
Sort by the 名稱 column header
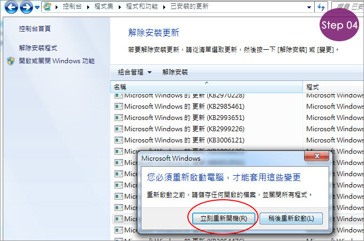click(x=207, y=87)
